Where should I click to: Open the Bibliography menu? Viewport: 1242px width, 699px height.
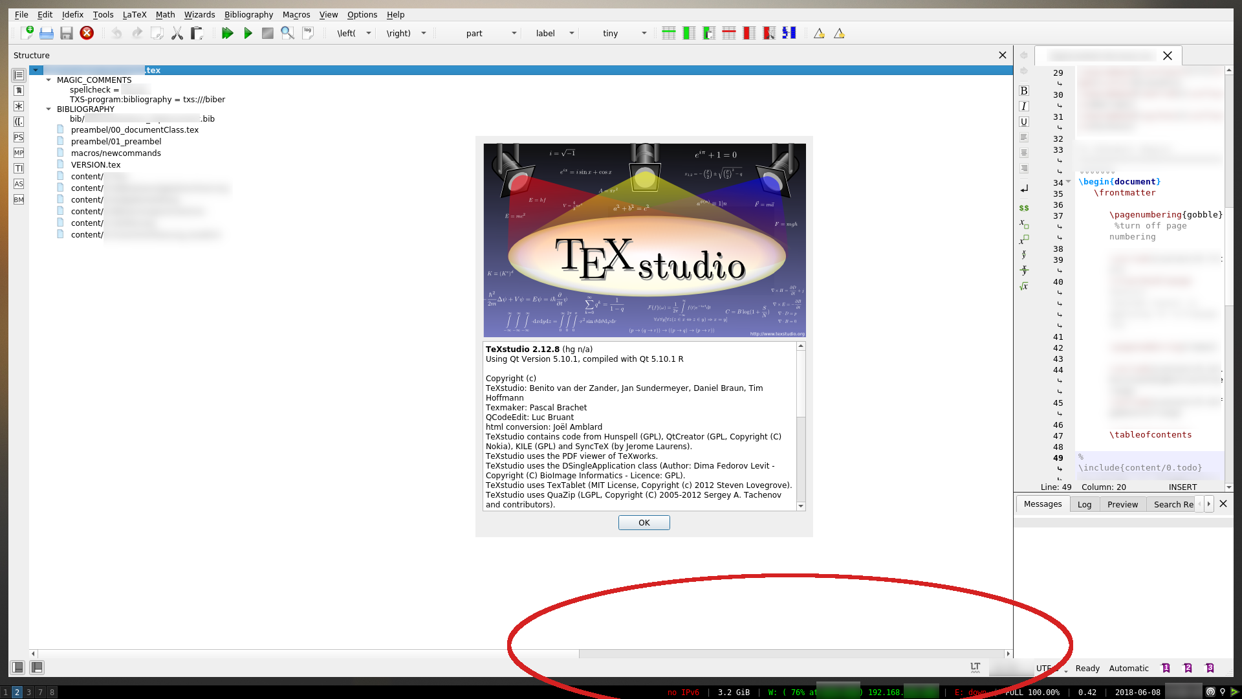tap(248, 14)
